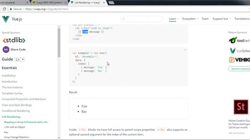Go to Mapping an Array to Elements section
This screenshot has width=250, height=140.
click(x=26, y=122)
